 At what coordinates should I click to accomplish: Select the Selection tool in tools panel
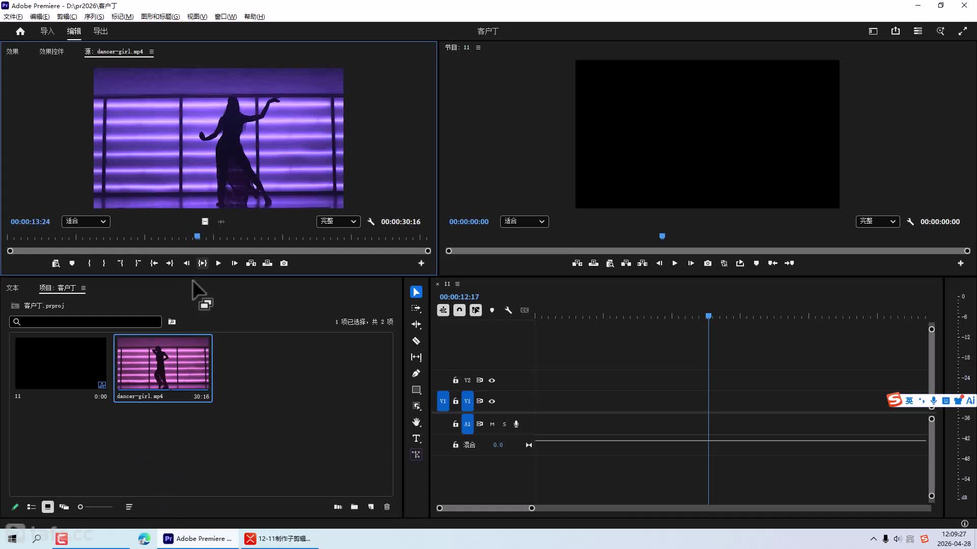[416, 292]
